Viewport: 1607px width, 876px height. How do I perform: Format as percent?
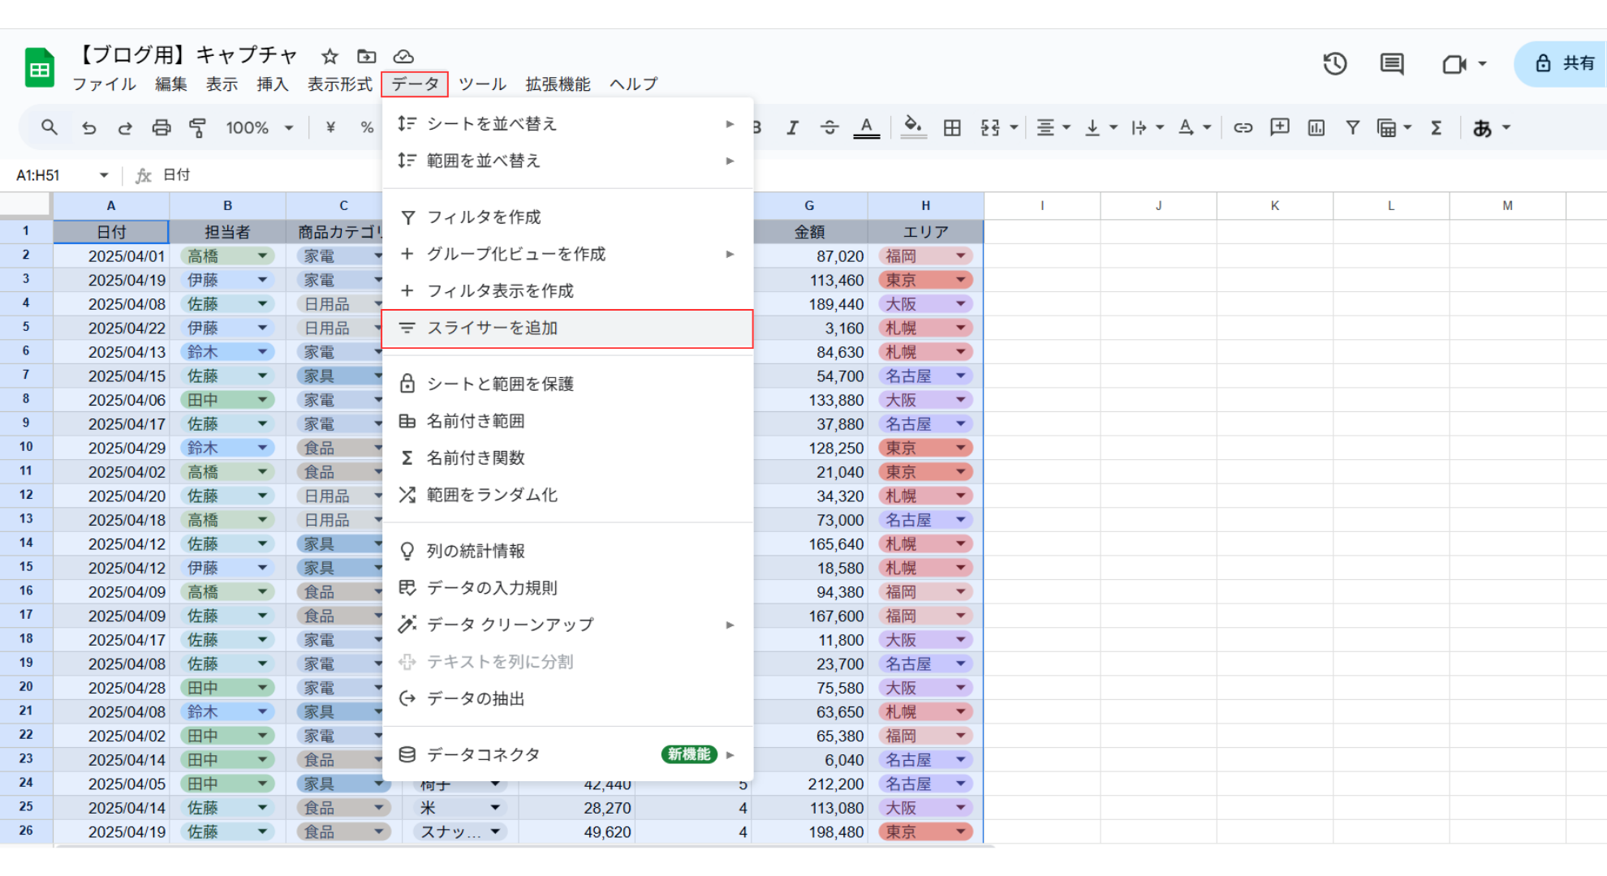(367, 127)
